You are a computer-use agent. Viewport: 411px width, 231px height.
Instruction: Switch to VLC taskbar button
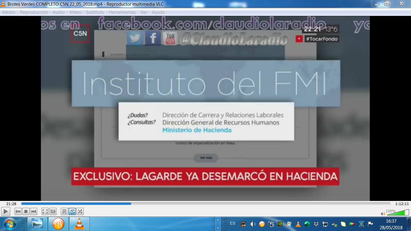79,224
